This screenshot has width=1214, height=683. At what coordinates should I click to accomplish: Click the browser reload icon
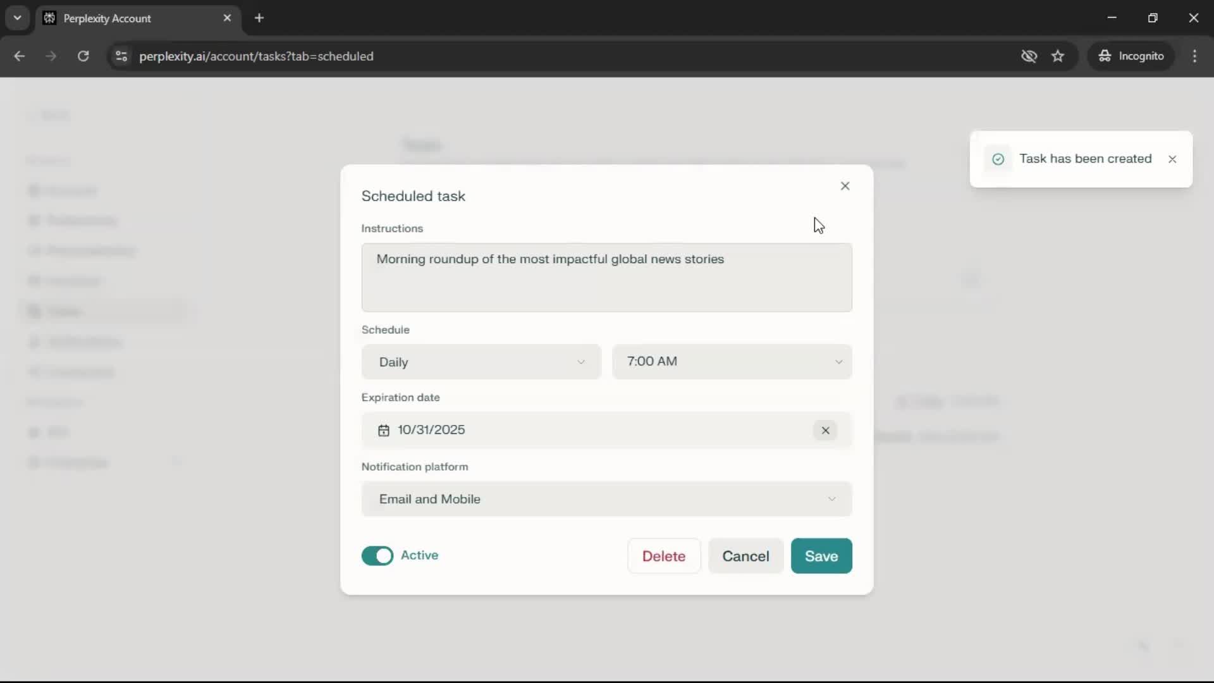(x=83, y=56)
